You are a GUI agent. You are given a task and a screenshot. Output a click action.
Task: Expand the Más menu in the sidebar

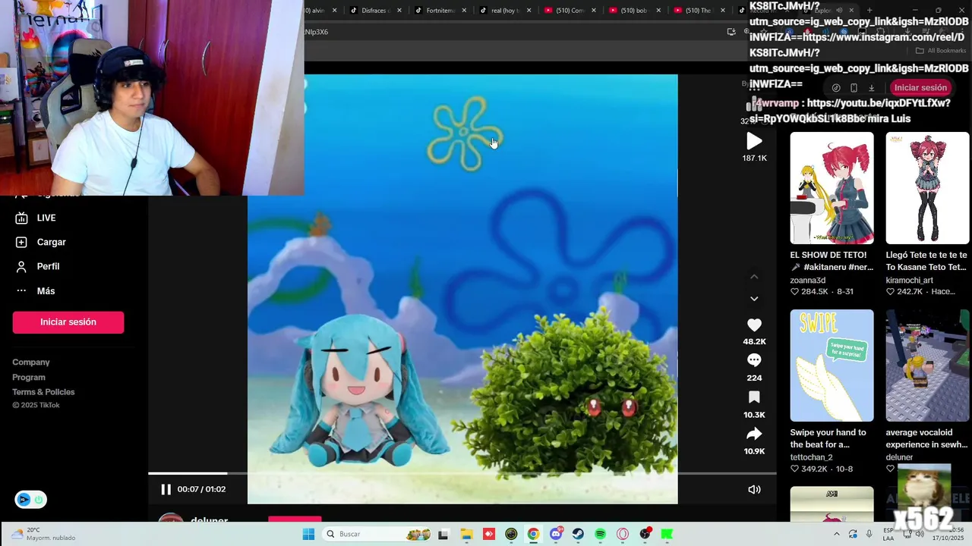[36, 291]
